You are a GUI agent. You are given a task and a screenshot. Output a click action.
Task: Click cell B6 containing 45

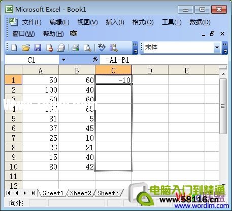pos(77,128)
